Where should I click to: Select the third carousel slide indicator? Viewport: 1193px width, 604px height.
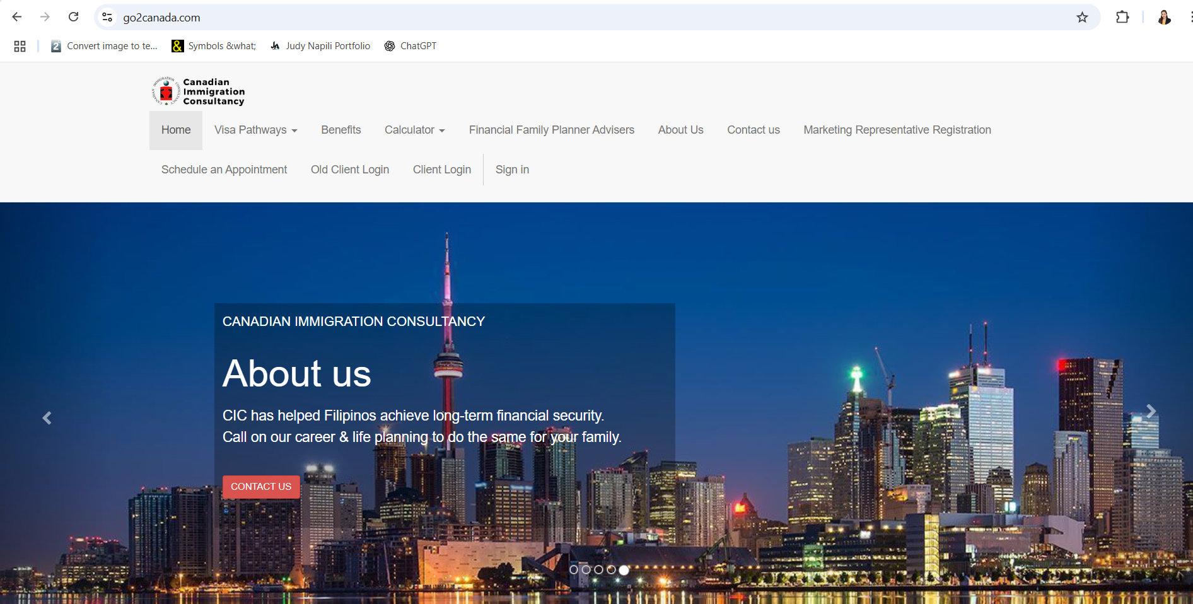point(599,569)
